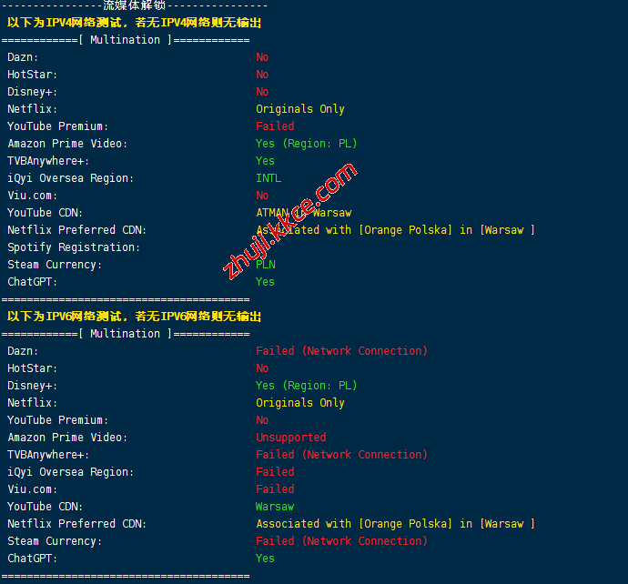Click the IPV4 YouTube Premium "Failed" result
This screenshot has height=584, width=628.
coord(275,126)
